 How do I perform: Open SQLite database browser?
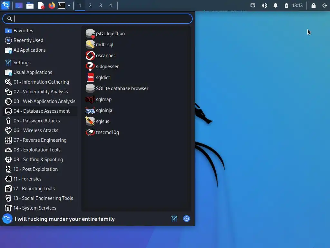[136, 88]
